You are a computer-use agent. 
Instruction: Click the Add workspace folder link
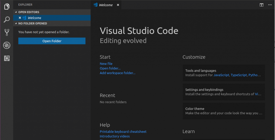[x=117, y=73]
